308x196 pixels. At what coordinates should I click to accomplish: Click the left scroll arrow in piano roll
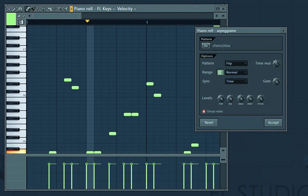tap(29, 16)
